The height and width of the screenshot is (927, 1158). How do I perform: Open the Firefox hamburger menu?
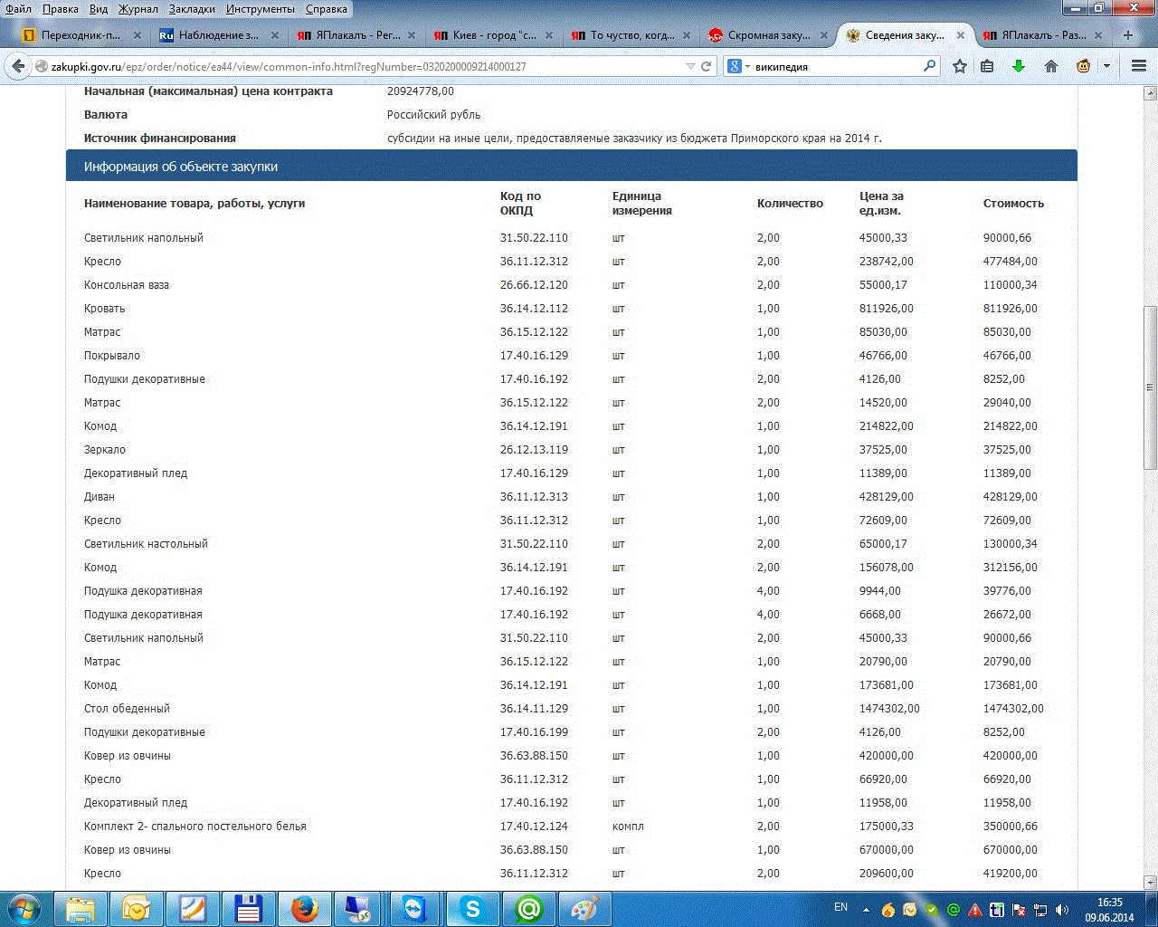pos(1139,66)
